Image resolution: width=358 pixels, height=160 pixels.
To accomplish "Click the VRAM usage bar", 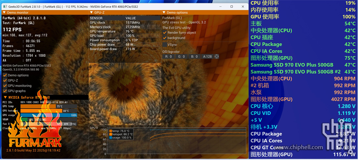I will [x=49, y=120].
